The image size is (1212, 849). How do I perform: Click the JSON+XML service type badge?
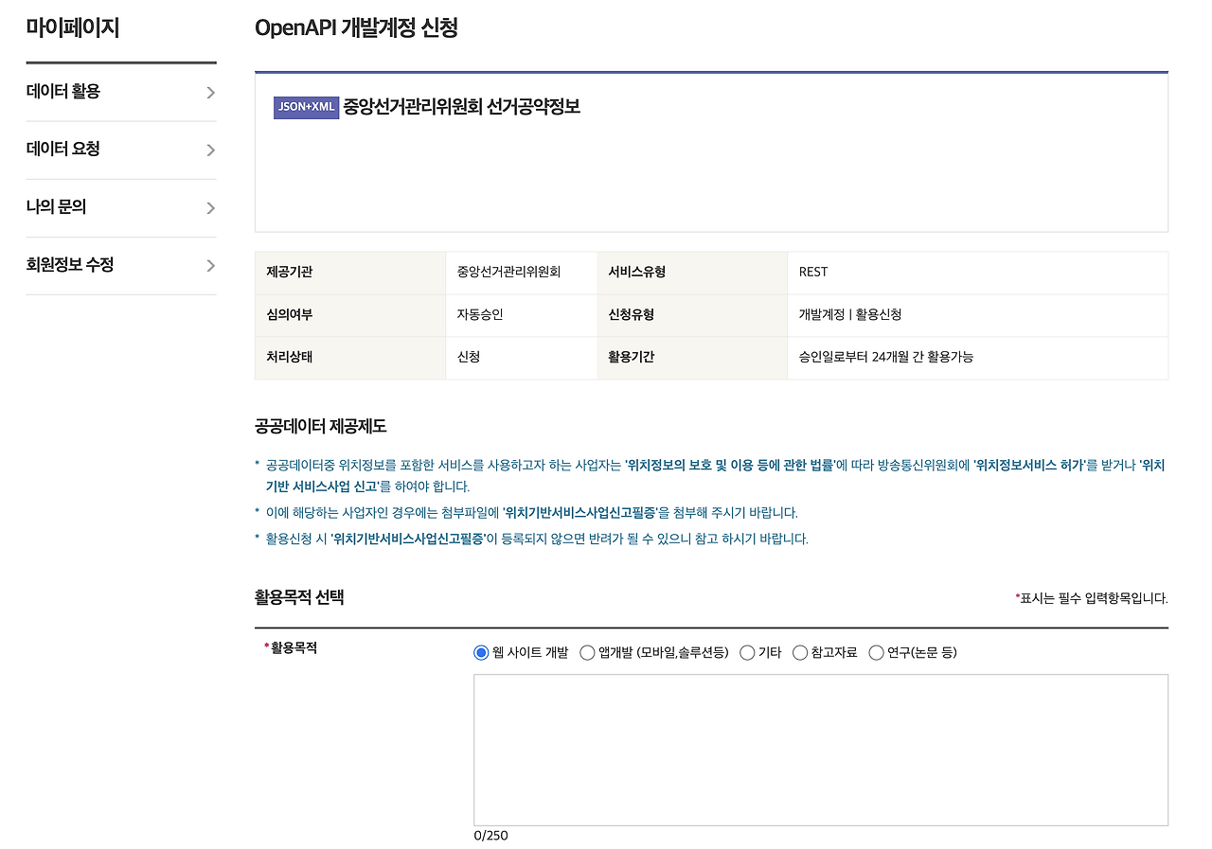tap(305, 108)
